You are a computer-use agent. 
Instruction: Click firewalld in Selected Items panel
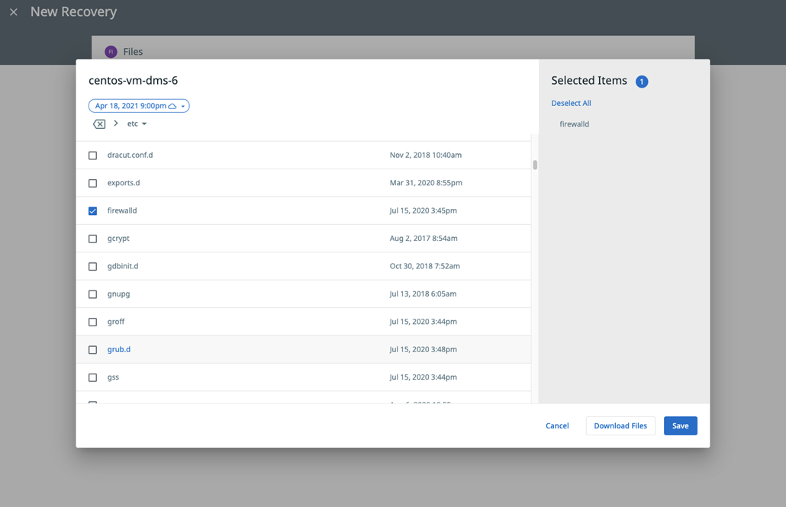[x=574, y=124]
